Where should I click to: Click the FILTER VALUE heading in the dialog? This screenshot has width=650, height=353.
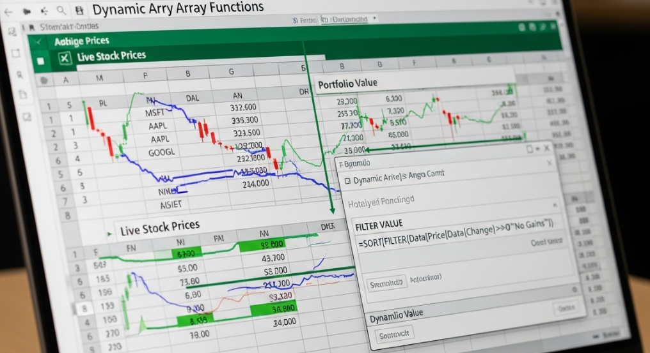coord(379,225)
